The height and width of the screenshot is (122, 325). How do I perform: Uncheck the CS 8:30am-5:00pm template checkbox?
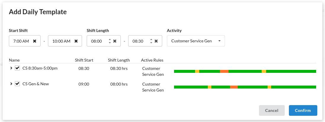(x=17, y=68)
